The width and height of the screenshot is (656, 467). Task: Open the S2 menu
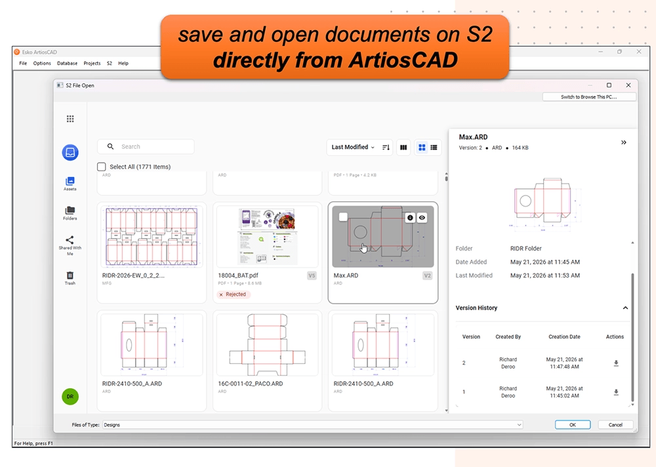point(109,63)
